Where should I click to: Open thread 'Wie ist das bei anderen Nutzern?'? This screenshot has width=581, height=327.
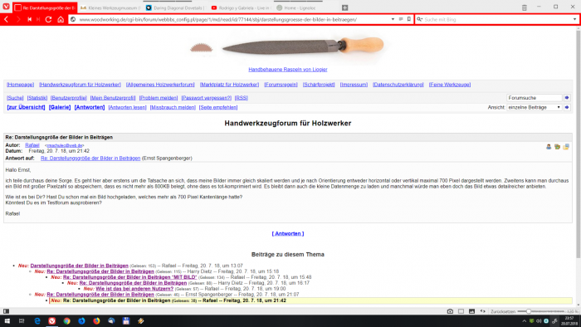(134, 289)
